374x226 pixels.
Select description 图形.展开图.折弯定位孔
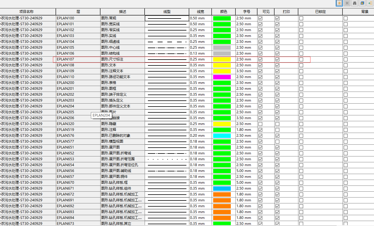[x=122, y=165]
